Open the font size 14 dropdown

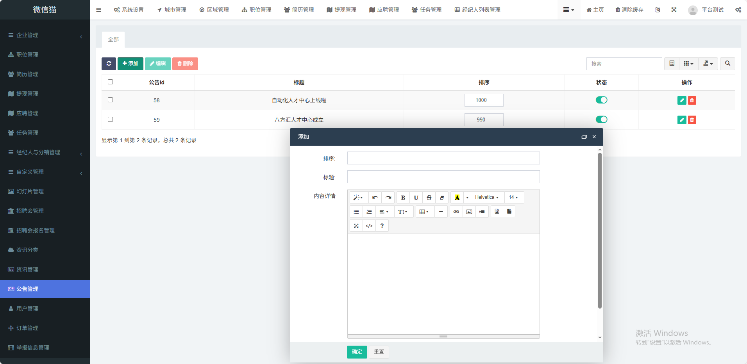513,198
